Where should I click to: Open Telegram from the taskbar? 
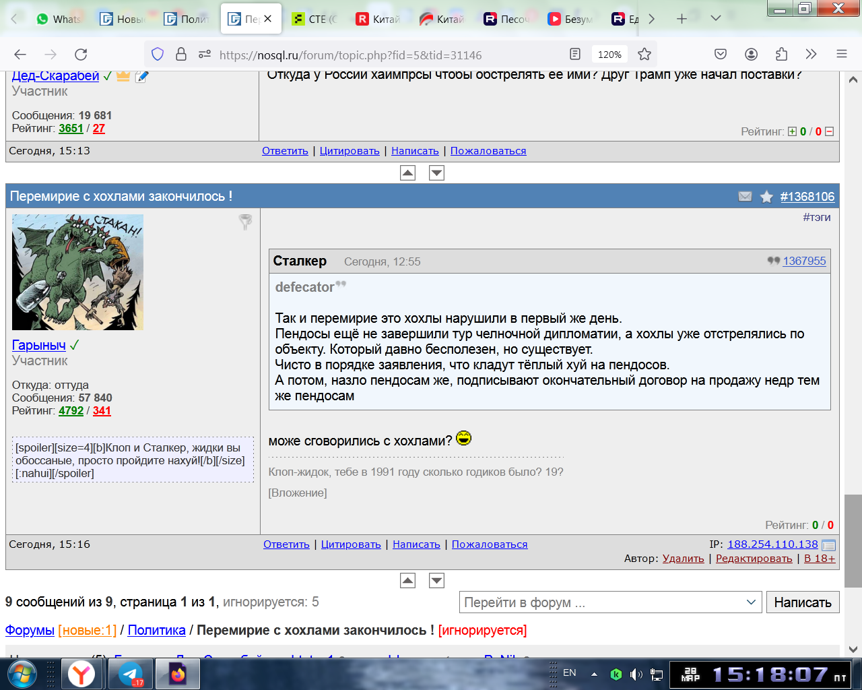131,674
